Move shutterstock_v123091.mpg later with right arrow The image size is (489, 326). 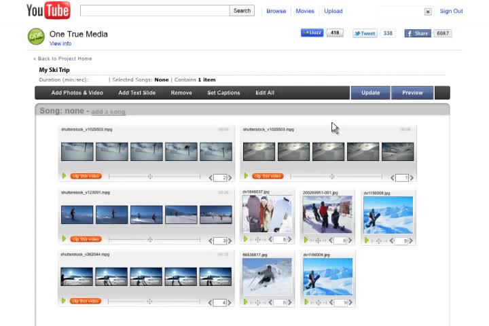coord(230,240)
